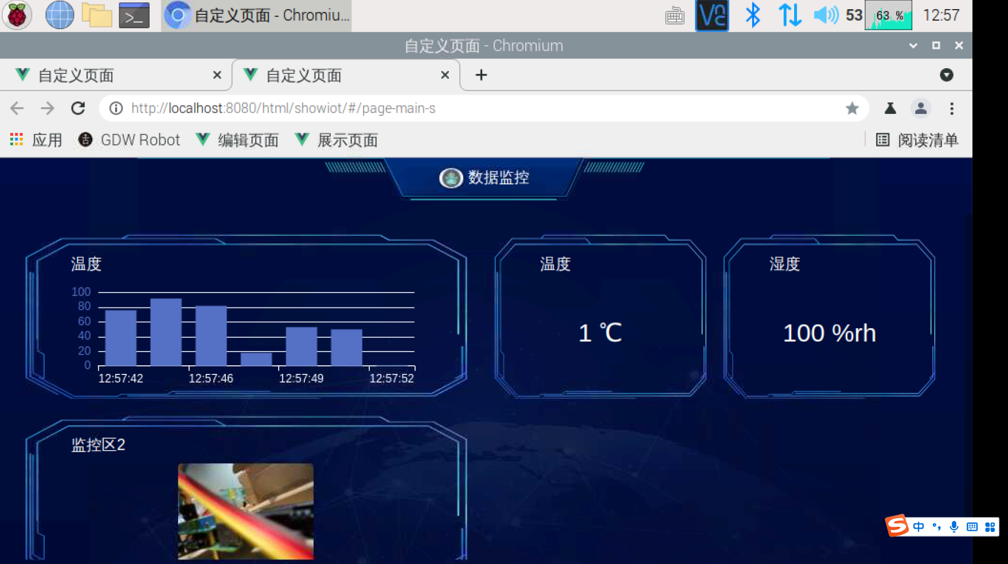Toggle the punctuation mode on IME bar
The image size is (1008, 564).
click(937, 527)
